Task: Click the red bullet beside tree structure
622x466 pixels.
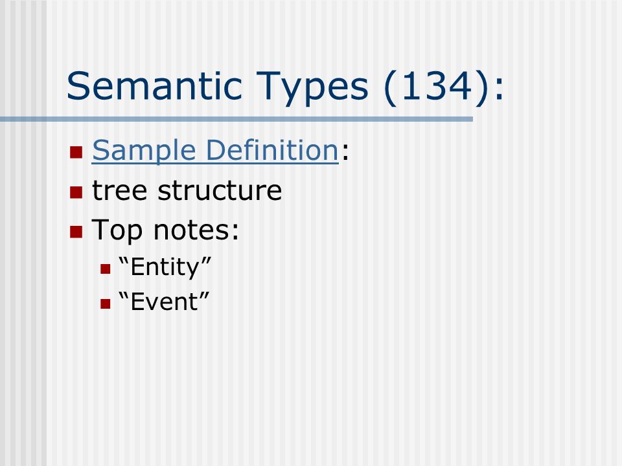Action: point(76,192)
